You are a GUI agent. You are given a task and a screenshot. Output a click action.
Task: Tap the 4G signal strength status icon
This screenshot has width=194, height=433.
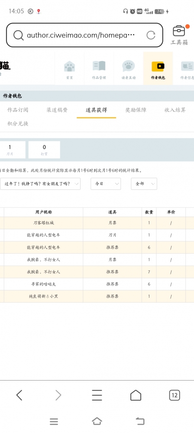tap(148, 11)
